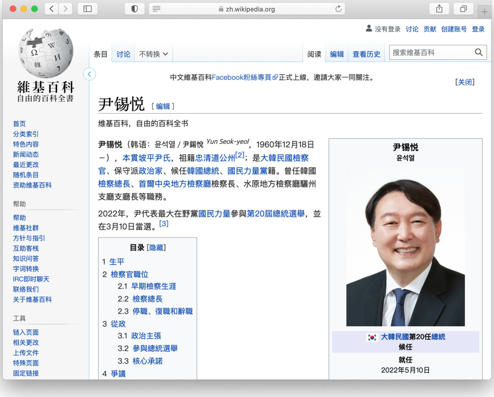Toggle Safari sidebar button
The image size is (494, 397).
point(87,9)
